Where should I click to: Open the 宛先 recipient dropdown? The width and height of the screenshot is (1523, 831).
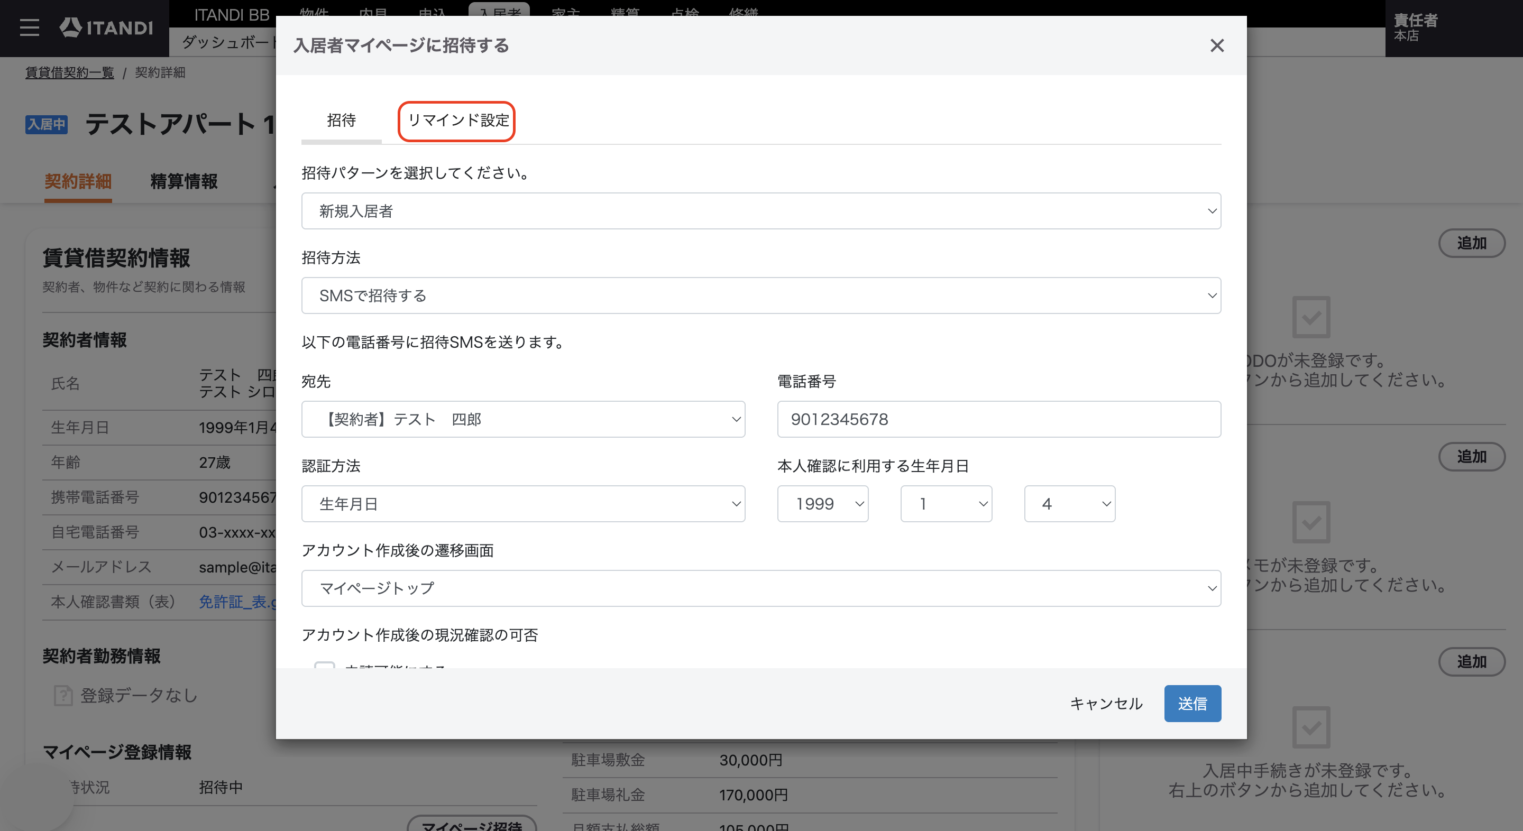pos(523,419)
